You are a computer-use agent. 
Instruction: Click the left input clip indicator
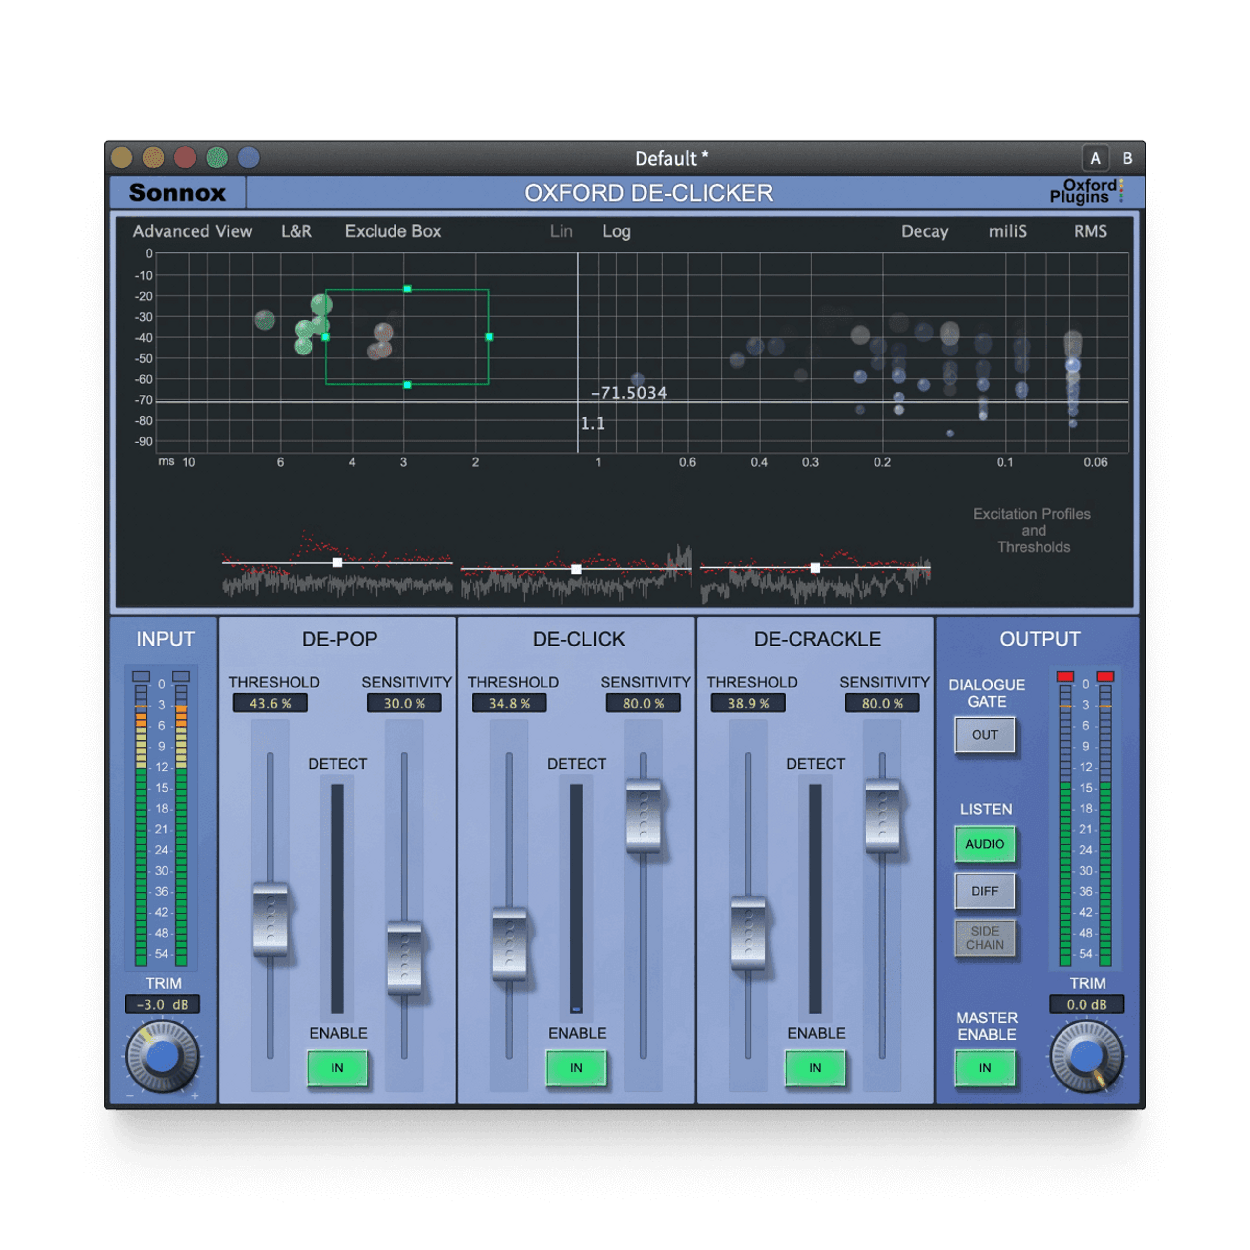pos(141,676)
